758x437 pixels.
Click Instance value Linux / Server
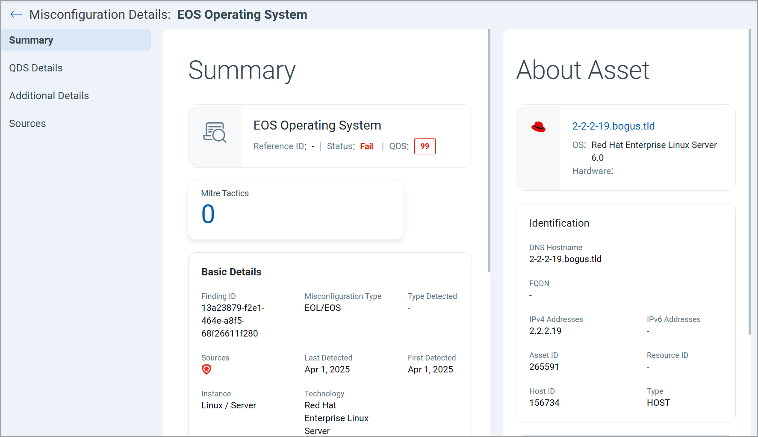click(229, 405)
